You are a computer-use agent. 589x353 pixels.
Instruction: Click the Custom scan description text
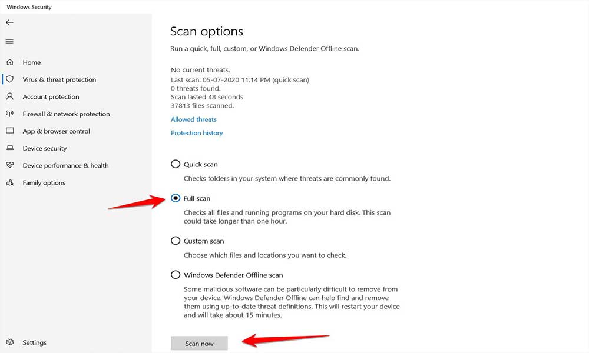coord(265,255)
